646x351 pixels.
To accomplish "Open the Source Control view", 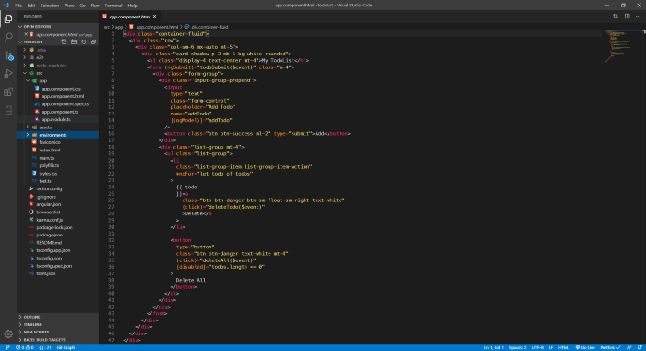I will (x=8, y=55).
